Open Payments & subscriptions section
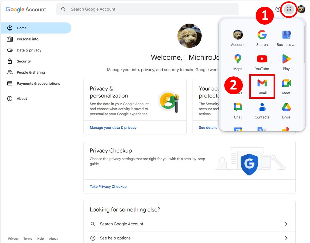The width and height of the screenshot is (310, 243). click(36, 83)
